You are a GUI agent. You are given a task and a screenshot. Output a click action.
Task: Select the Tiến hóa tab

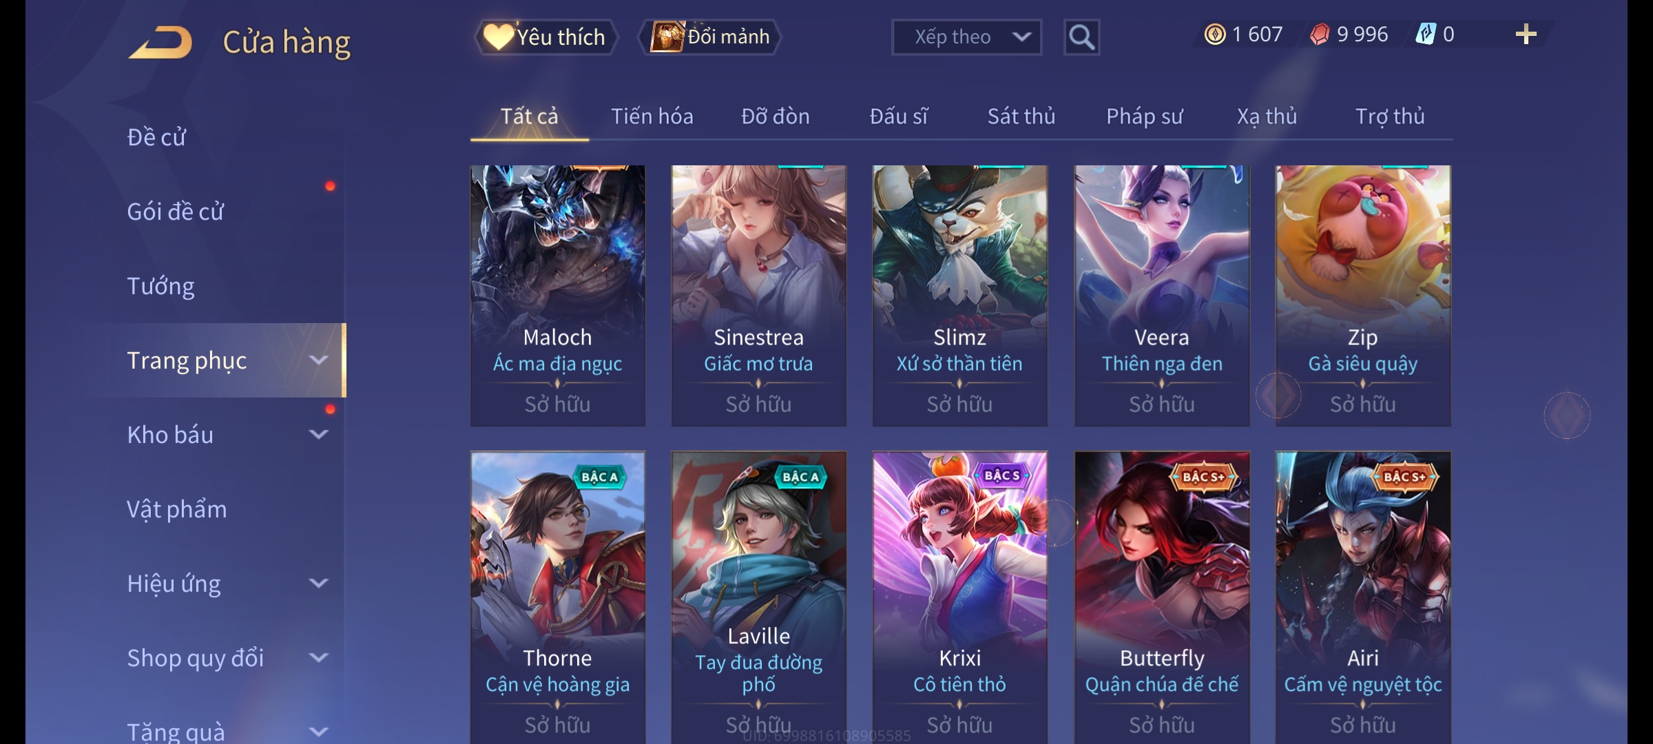(x=652, y=116)
